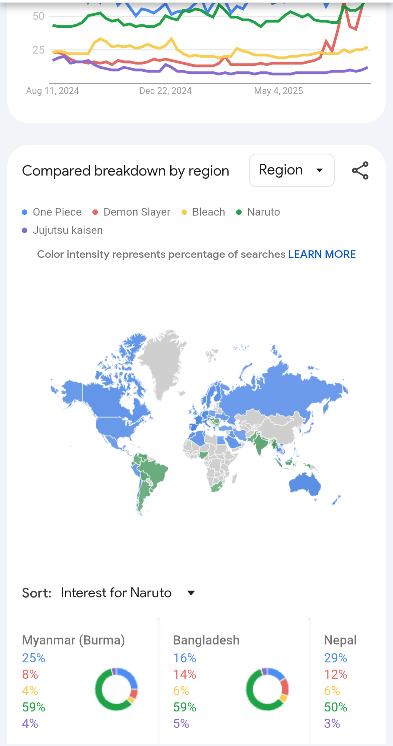393x746 pixels.
Task: Select the Nepal region card
Action: [348, 681]
